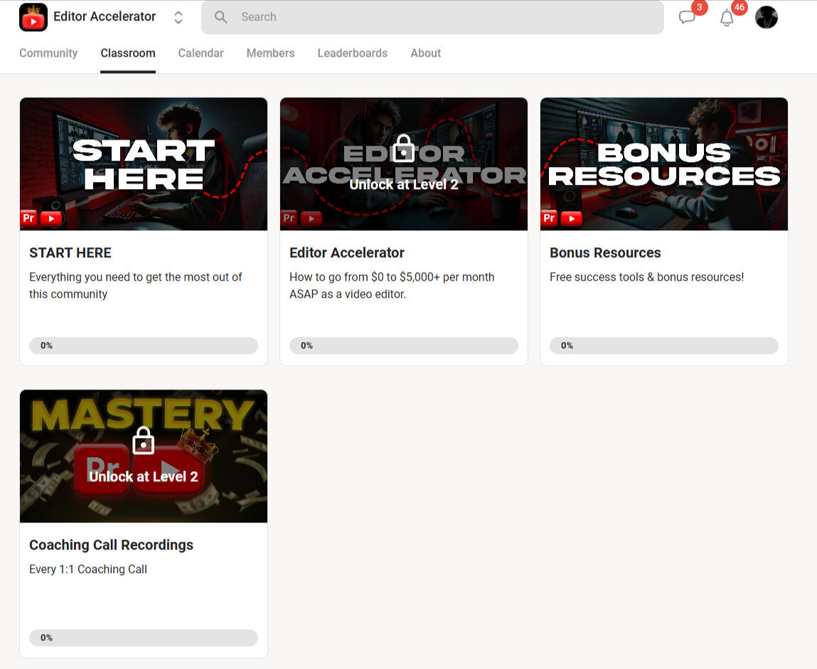Click the lock icon on Editor Accelerator course
Viewport: 817px width, 669px height.
pyautogui.click(x=404, y=149)
